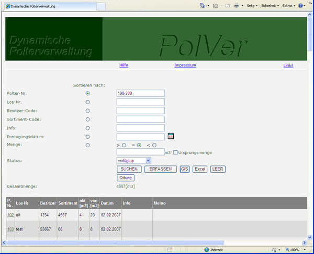The height and width of the screenshot is (254, 314).
Task: Click the Read Mail envelope icon
Action: (228, 6)
